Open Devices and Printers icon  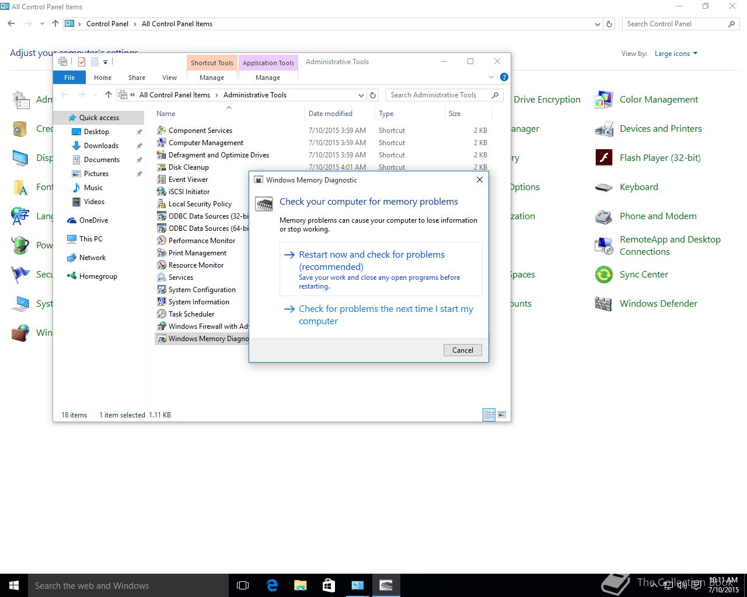[603, 129]
